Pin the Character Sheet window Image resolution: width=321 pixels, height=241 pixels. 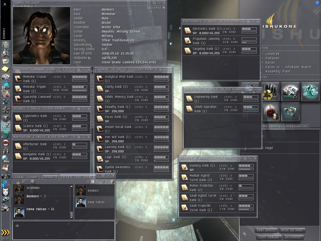click(x=154, y=3)
